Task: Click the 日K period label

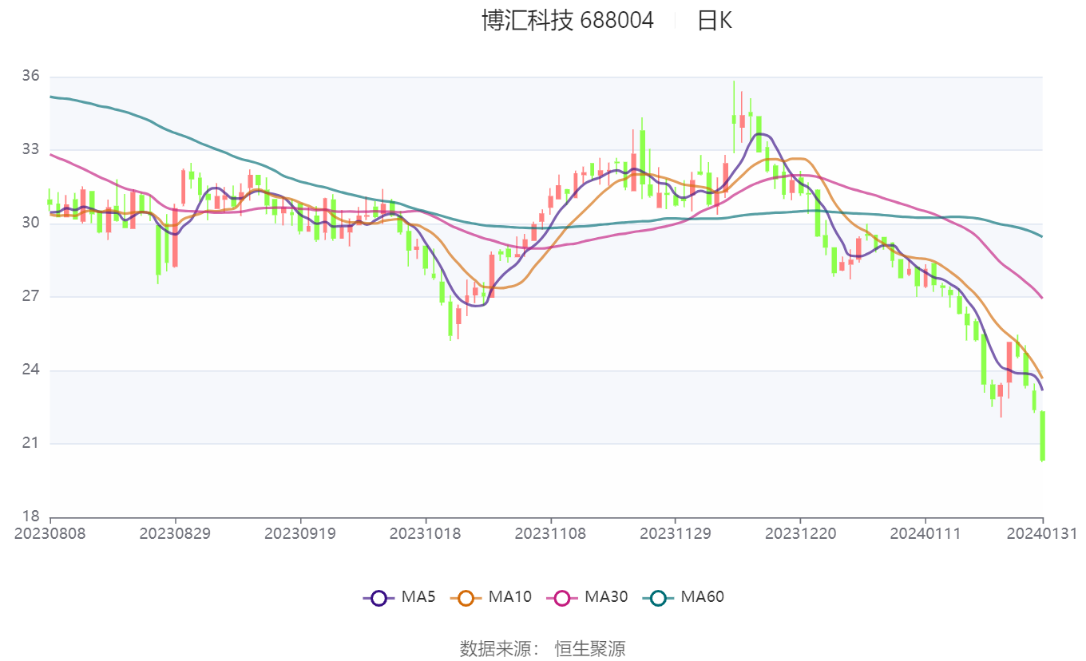Action: pyautogui.click(x=715, y=20)
